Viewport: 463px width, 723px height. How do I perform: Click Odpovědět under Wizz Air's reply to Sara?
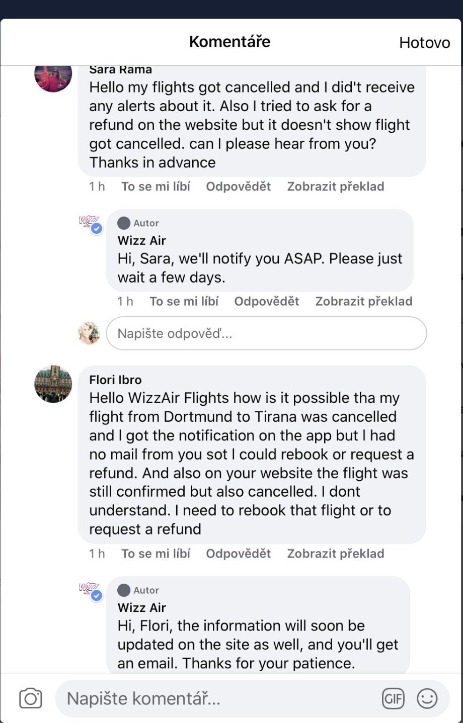click(266, 301)
